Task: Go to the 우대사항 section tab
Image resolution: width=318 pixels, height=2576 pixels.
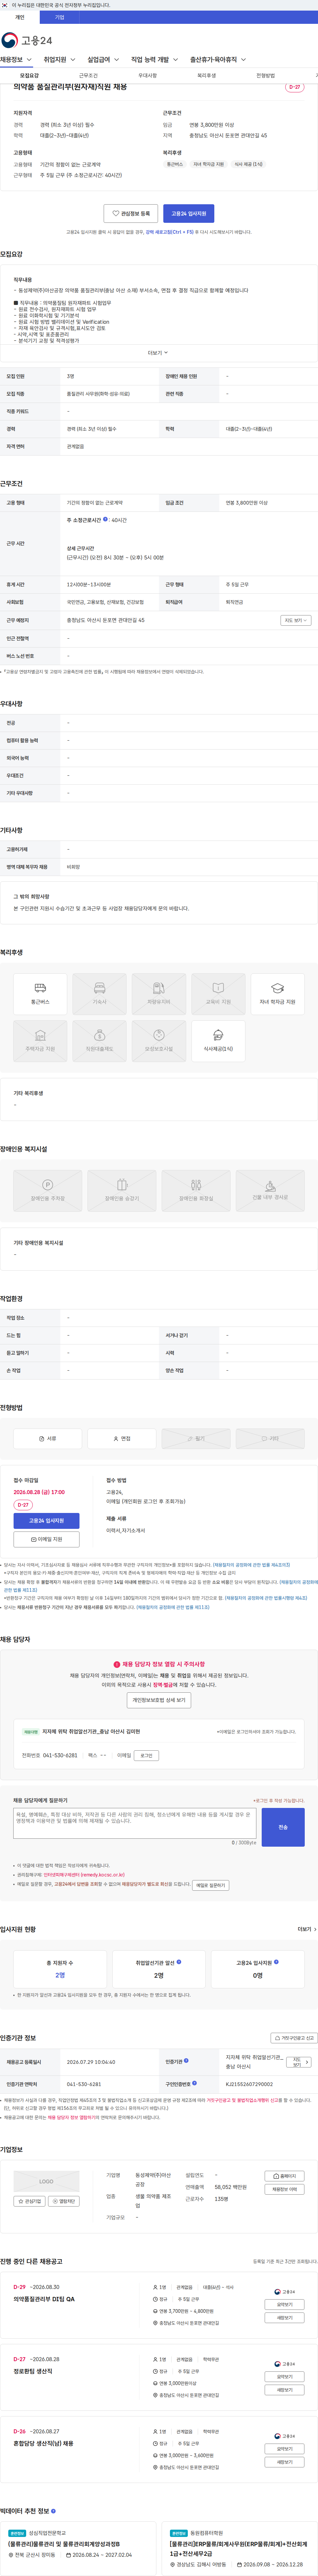Action: coord(147,76)
